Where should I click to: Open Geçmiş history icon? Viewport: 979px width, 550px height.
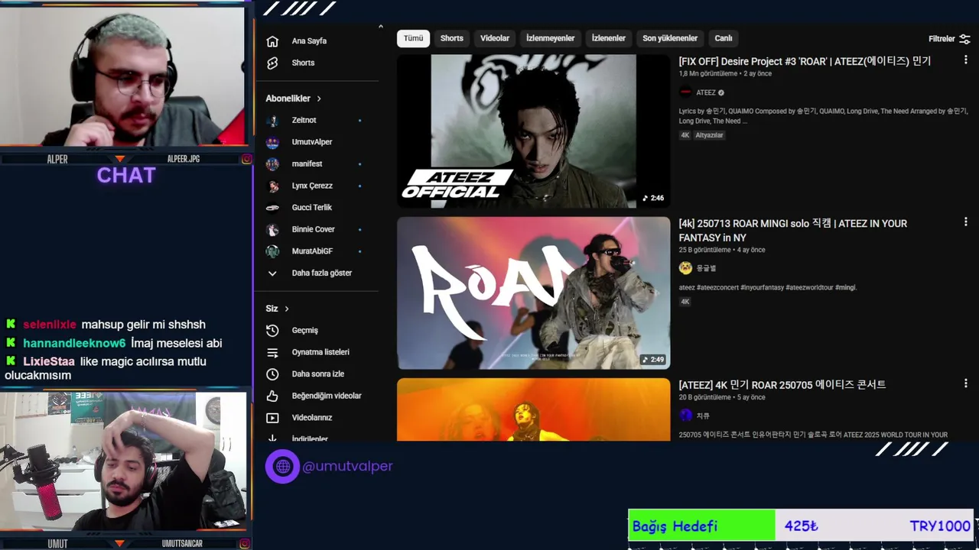click(272, 331)
